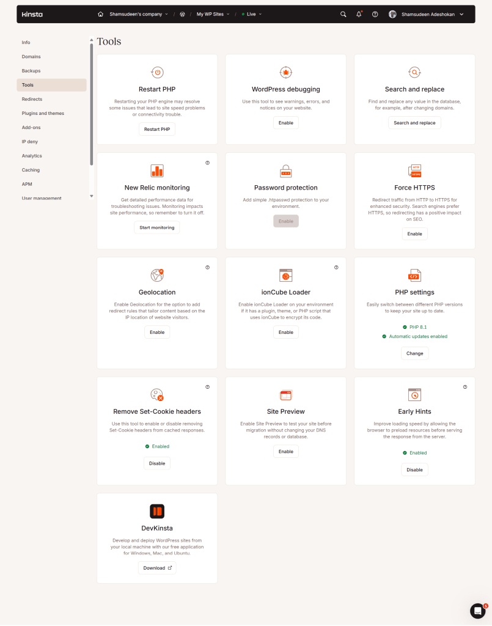This screenshot has height=626, width=492.
Task: Click the Site Preview browser icon
Action: click(285, 394)
